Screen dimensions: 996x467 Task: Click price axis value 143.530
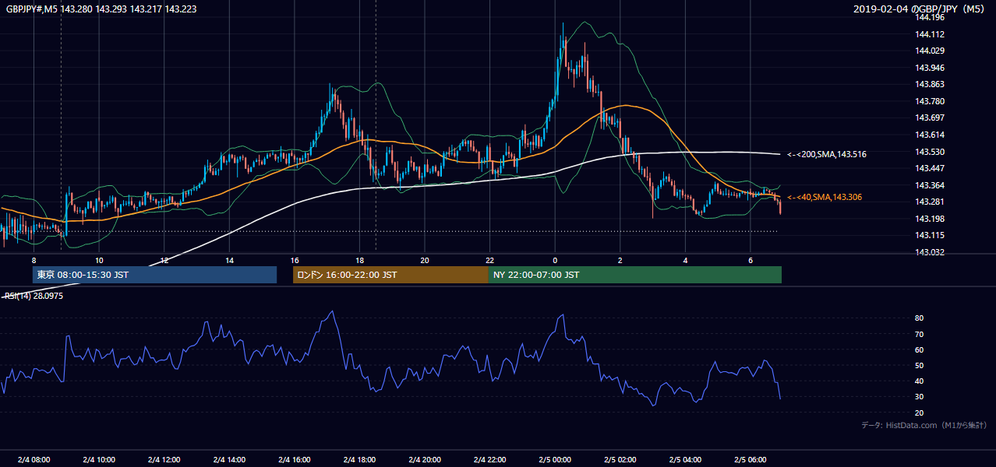[931, 152]
